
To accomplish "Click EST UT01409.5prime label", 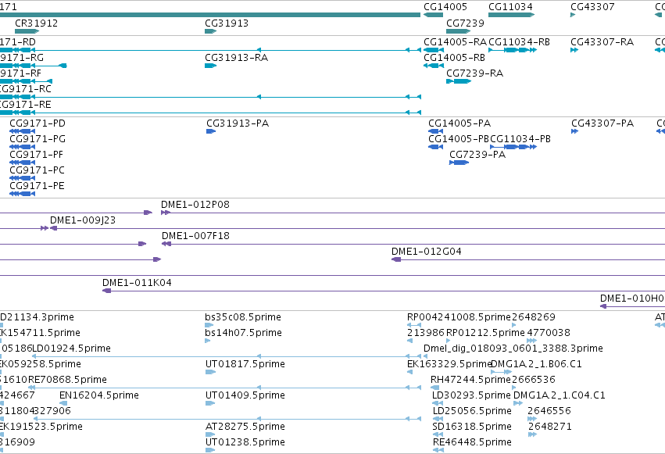I will point(245,395).
